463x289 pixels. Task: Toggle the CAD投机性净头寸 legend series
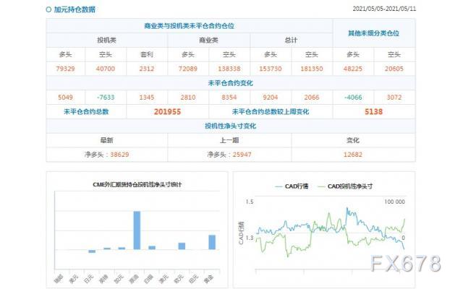coord(345,186)
